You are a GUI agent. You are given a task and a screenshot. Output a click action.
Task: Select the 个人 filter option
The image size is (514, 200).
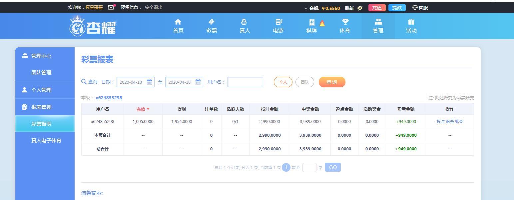point(283,82)
